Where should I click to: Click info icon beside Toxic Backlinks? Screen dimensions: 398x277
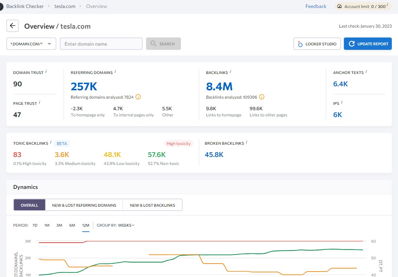pos(51,142)
